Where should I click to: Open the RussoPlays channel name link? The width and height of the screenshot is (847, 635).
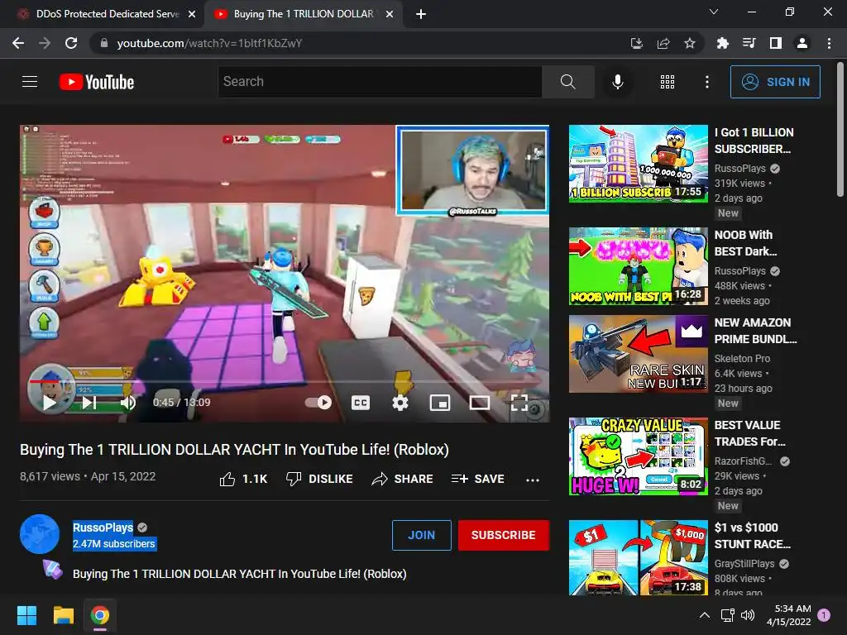coord(103,528)
